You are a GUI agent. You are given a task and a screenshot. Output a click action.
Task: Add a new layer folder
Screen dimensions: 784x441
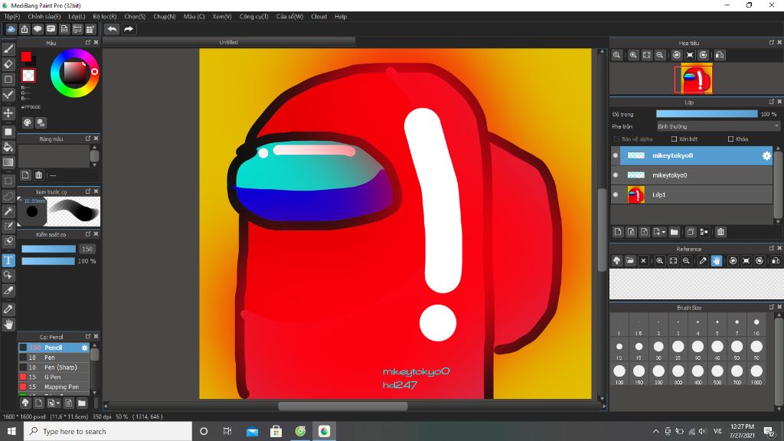pos(674,232)
